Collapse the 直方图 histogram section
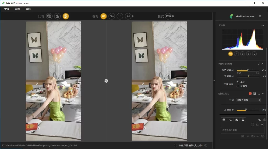Viewport: 268px width, 149px height. point(263,25)
